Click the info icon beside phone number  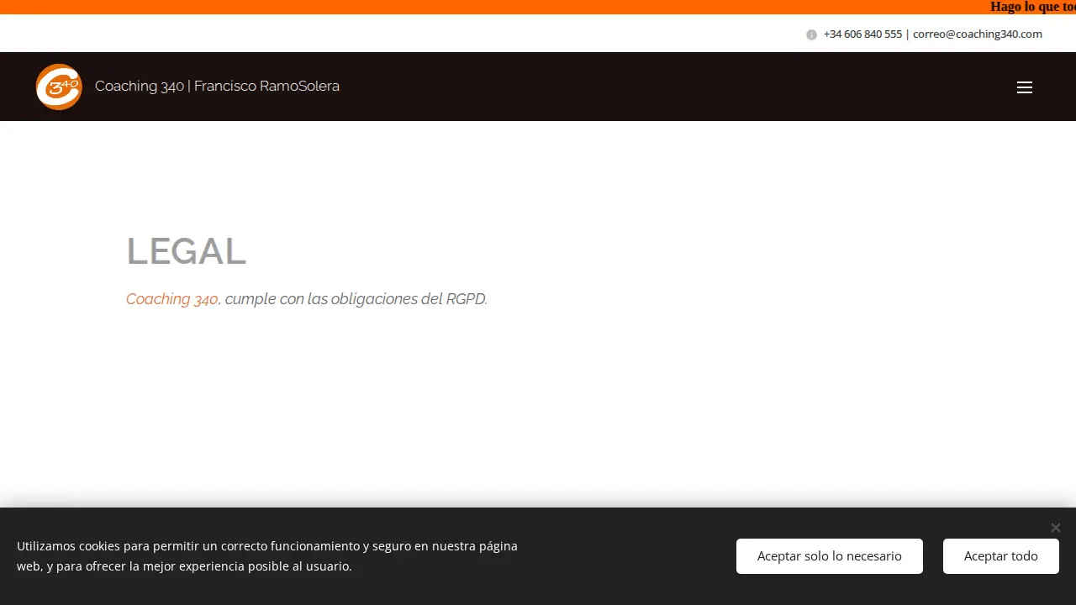coord(811,34)
